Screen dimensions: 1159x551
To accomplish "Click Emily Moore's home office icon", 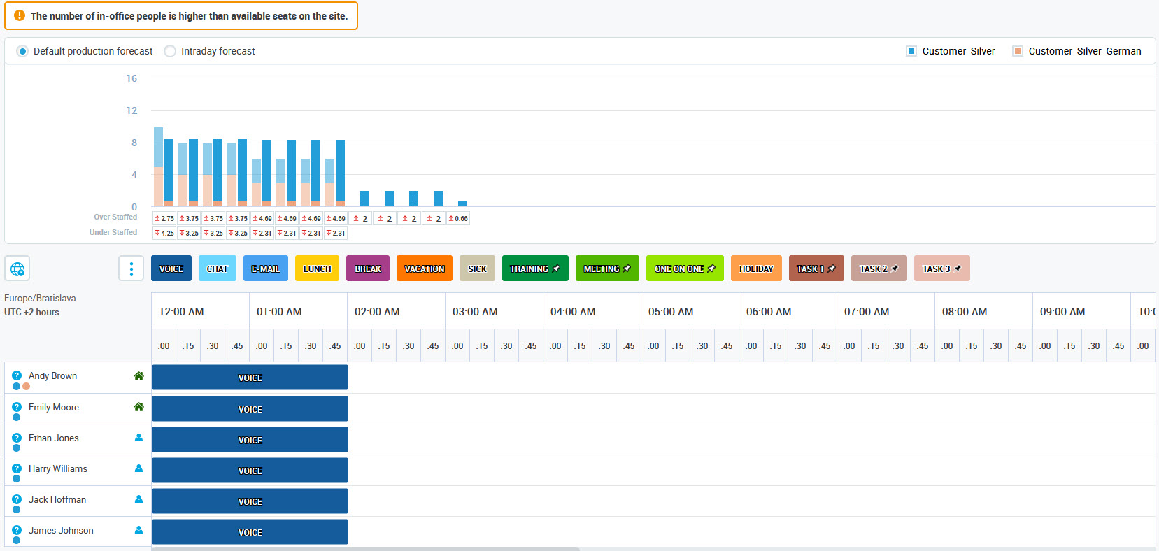I will tap(138, 407).
